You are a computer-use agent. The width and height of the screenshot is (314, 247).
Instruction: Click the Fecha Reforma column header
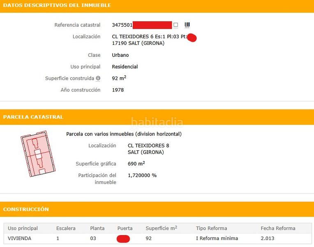pyautogui.click(x=278, y=228)
